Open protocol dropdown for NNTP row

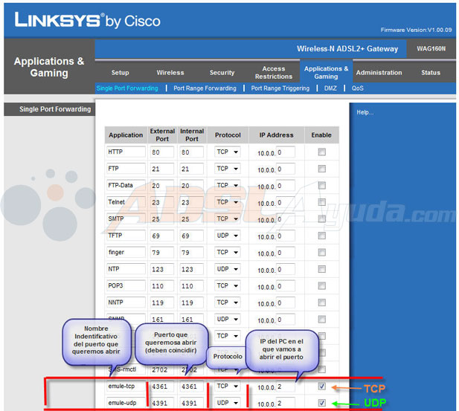pyautogui.click(x=227, y=302)
